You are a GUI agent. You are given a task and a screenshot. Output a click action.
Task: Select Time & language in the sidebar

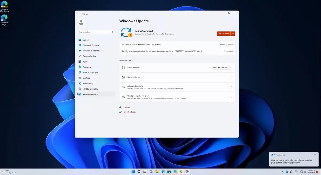[90, 72]
